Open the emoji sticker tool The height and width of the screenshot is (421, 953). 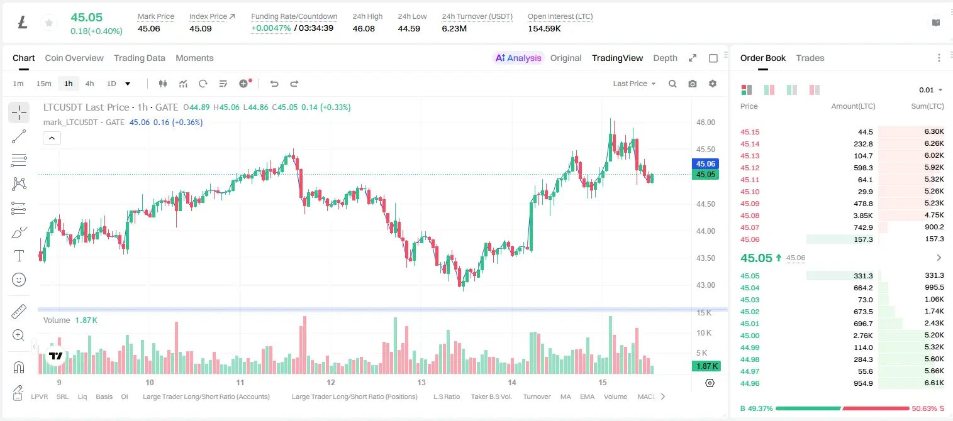click(x=19, y=280)
